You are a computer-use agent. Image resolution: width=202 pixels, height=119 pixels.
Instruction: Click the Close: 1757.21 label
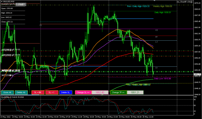[7, 22]
